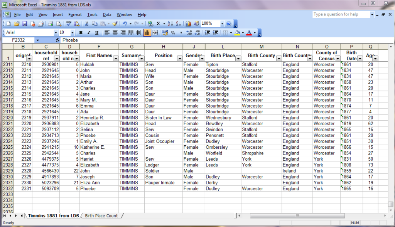Expand the Position column filter dropdown
The width and height of the screenshot is (395, 227).
(179, 59)
